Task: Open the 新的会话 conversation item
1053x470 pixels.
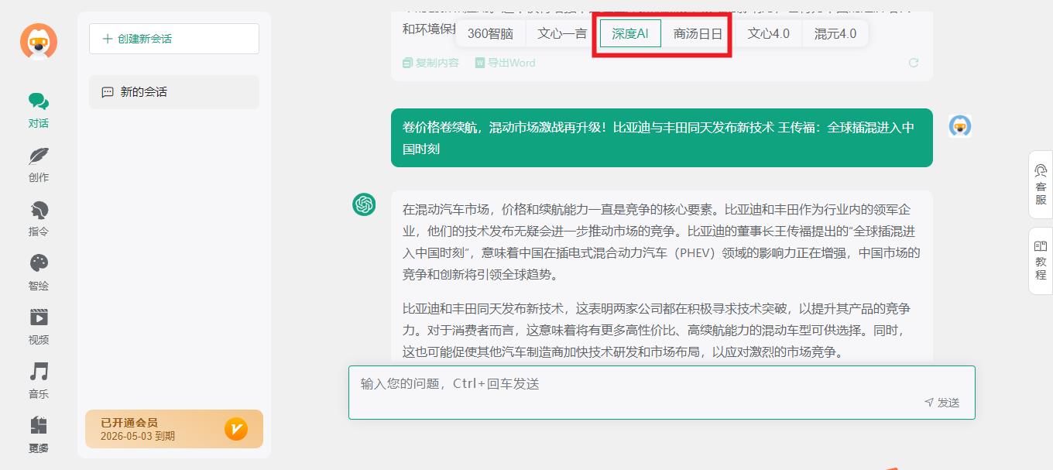Action: 174,92
